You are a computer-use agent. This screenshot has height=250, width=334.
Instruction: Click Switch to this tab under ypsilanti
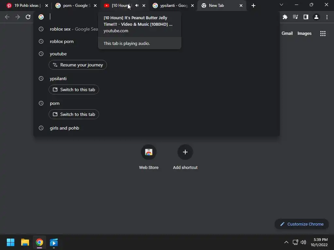[x=74, y=90]
